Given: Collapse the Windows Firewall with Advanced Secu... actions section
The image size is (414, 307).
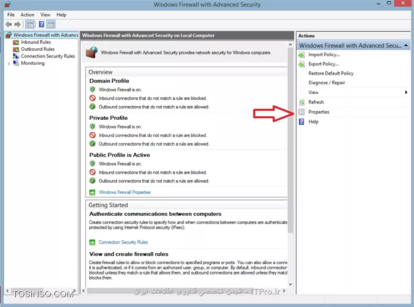Looking at the screenshot, I should (x=406, y=46).
